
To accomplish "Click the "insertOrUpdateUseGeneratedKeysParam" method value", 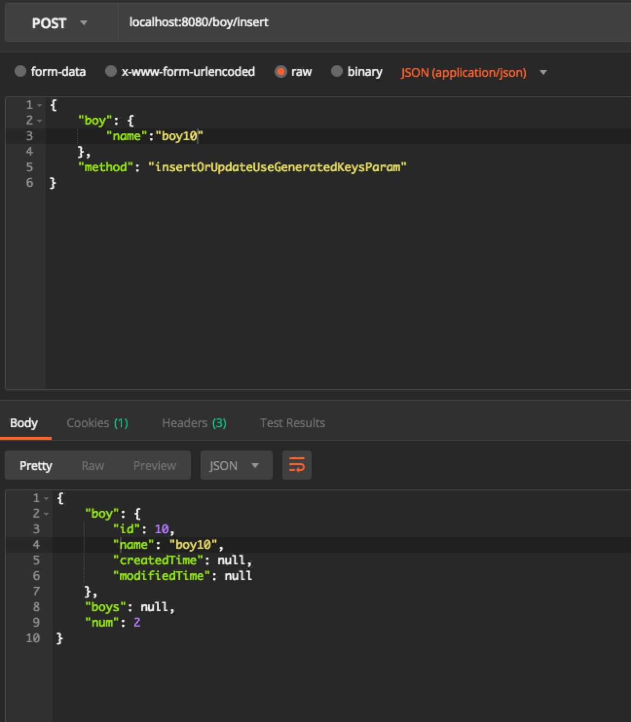I will tap(277, 167).
